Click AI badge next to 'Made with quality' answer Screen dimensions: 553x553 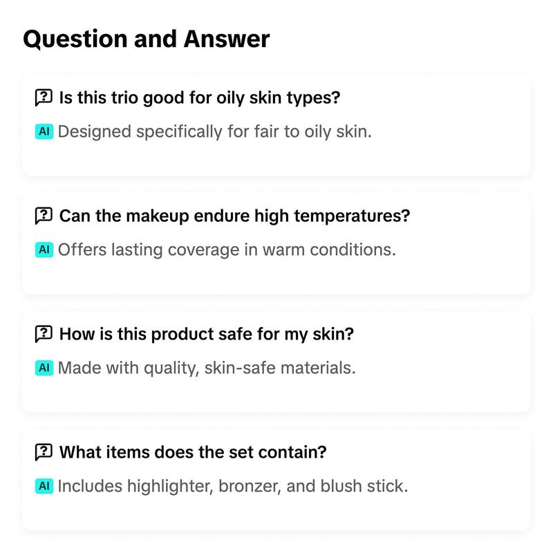[44, 368]
